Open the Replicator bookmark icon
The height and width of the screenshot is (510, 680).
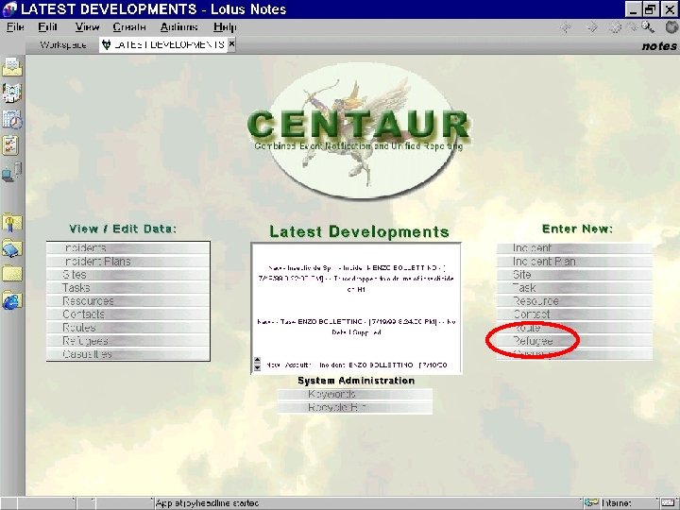(x=12, y=171)
